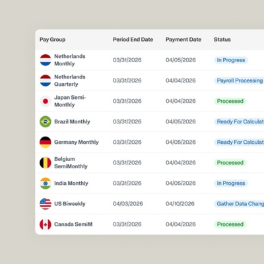
Task: Click the Netherlands Quarterly flag icon
Action: pos(46,81)
